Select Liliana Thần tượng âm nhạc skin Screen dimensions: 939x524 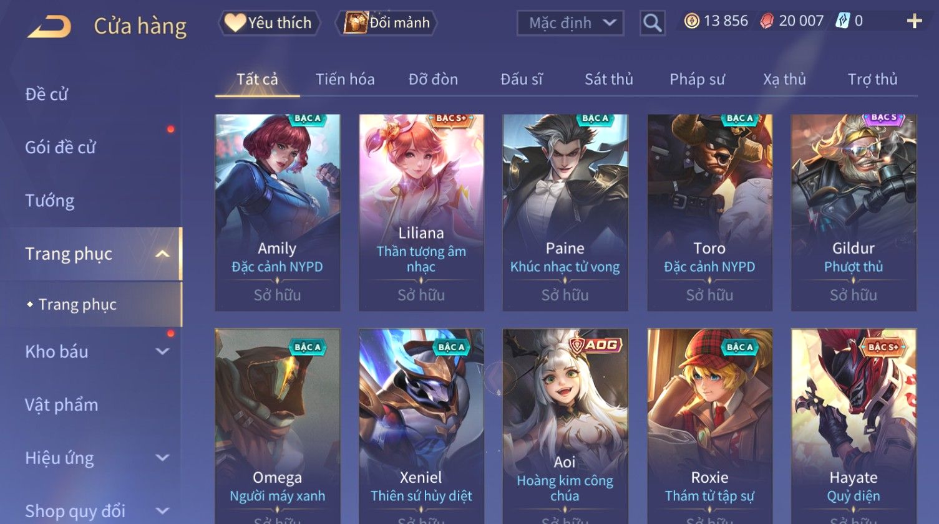tap(421, 212)
